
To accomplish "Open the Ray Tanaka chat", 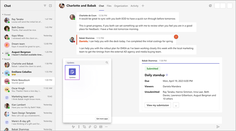I will click(28, 20).
